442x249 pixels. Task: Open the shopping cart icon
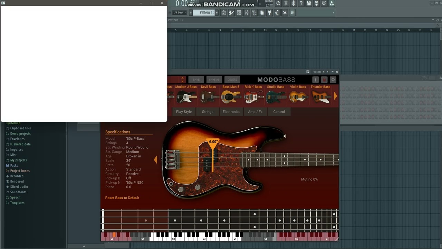pyautogui.click(x=292, y=13)
